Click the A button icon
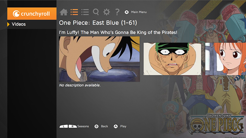Viewport: 246px width, 138px height. pos(116,126)
